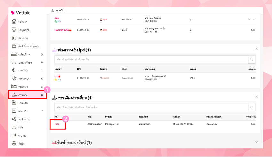The image size is (272, 157).
Task: Go to boarding menu with count 1
Action: pyautogui.click(x=28, y=71)
